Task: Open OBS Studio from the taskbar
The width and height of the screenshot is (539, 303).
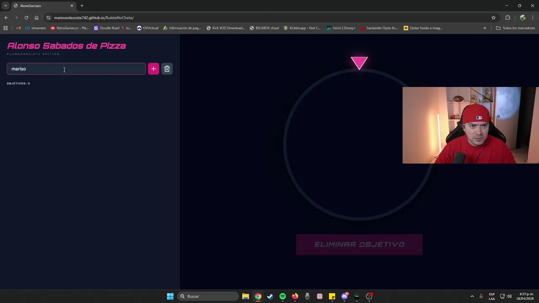Action: click(x=369, y=296)
